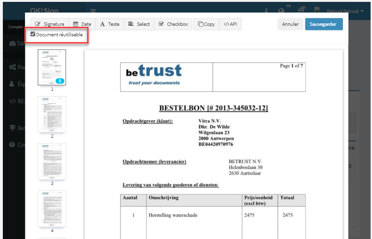Open the API code view
This screenshot has height=239, width=372.
pyautogui.click(x=230, y=24)
